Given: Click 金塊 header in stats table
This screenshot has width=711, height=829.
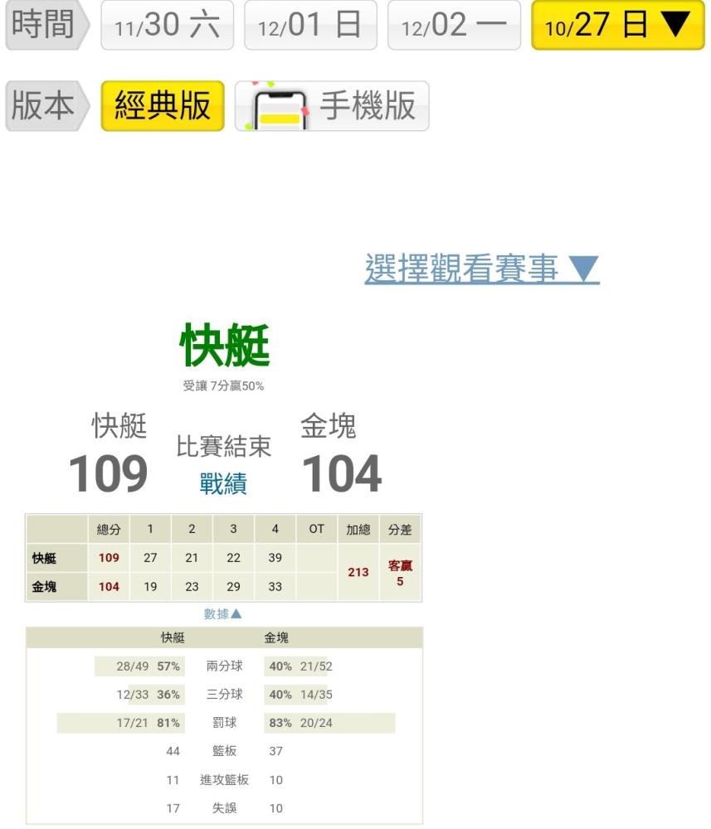Looking at the screenshot, I should tap(276, 638).
